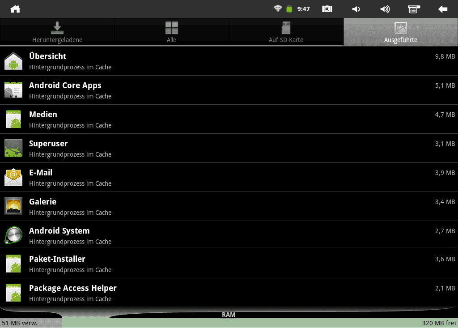Open the Übersicht app icon
This screenshot has height=328, width=458.
pos(13,61)
